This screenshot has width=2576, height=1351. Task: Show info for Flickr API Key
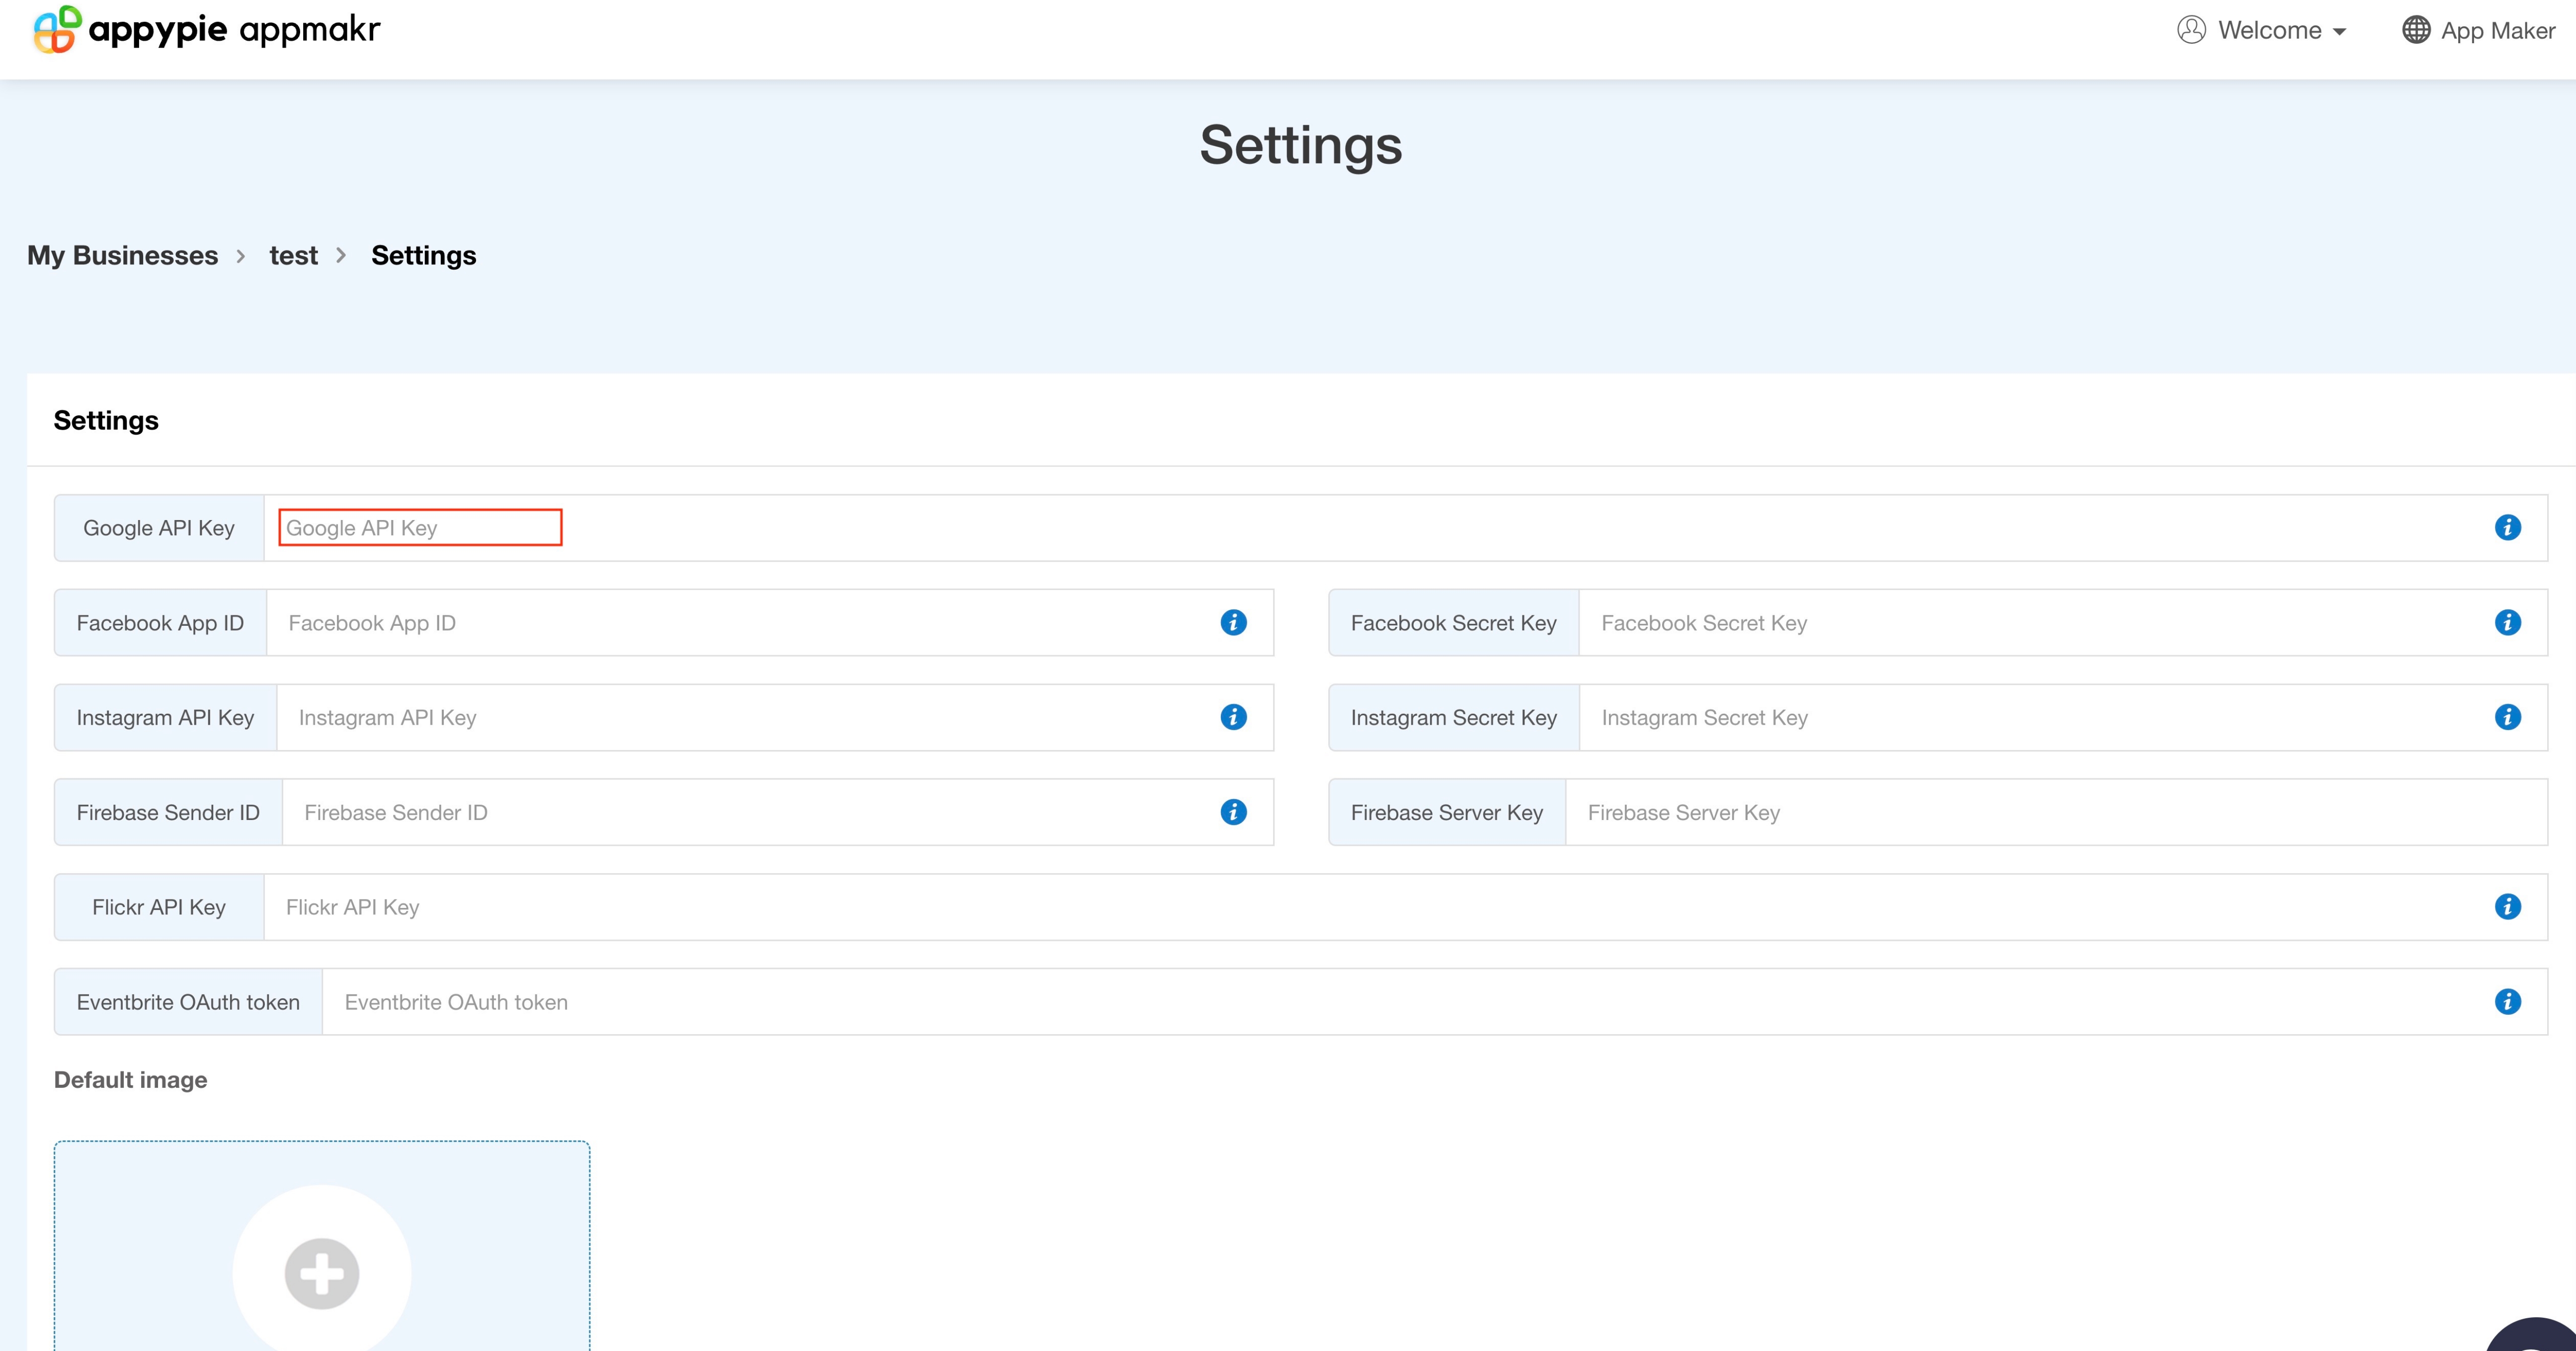coord(2507,907)
